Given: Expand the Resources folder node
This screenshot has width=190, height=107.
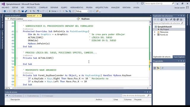Looking at the screenshot, I should (x=155, y=32).
